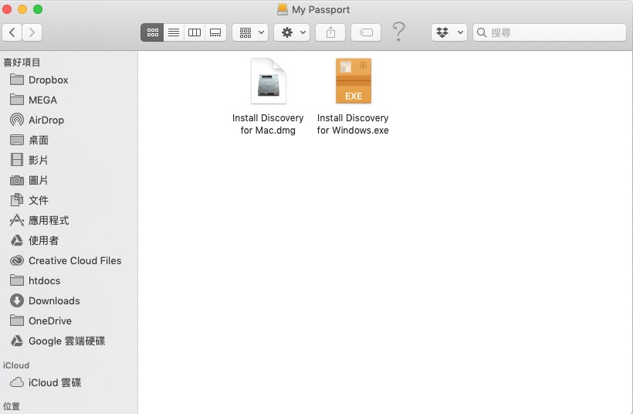Click the My Passport drive icon in title bar

click(x=283, y=9)
